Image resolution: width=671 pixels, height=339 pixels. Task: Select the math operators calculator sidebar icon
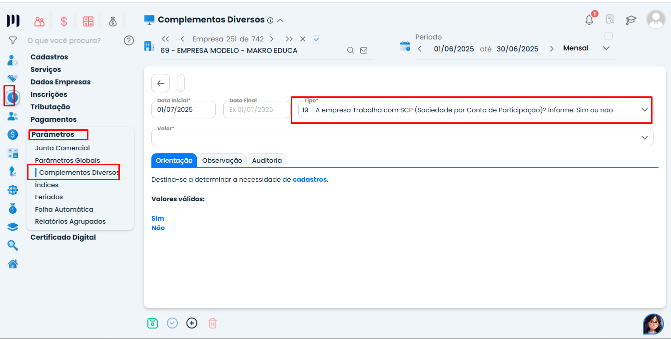13,153
